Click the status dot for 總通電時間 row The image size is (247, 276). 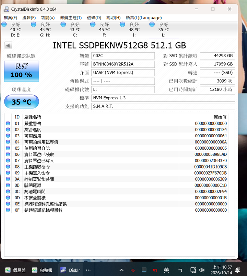(8, 191)
